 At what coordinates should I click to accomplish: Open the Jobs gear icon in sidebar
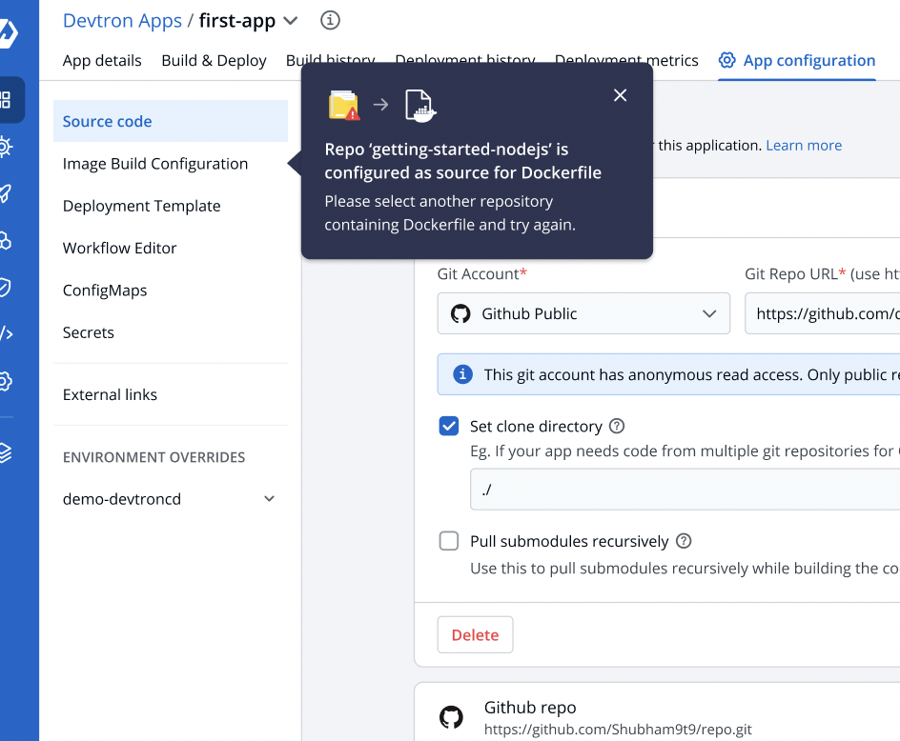pos(5,147)
